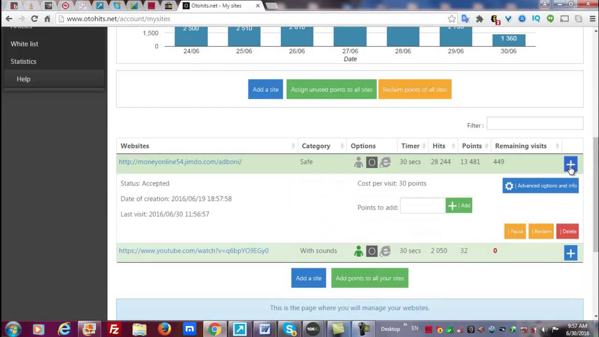Toggle the IE browser icon for the youtube site
This screenshot has width=599, height=337.
385,251
